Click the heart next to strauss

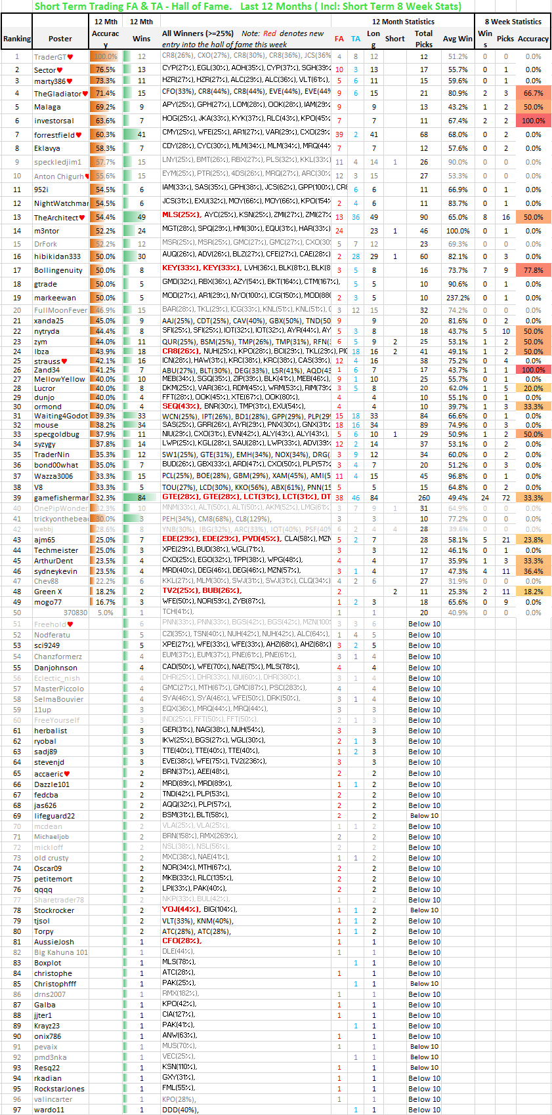(64, 361)
